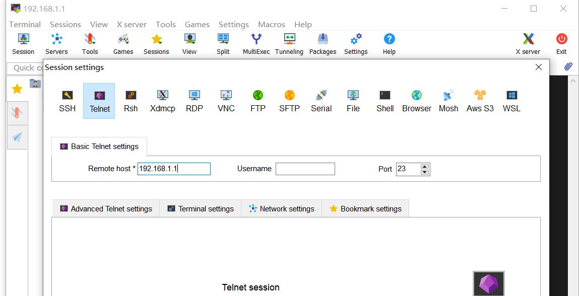
Task: Open the Help menu
Action: [303, 24]
